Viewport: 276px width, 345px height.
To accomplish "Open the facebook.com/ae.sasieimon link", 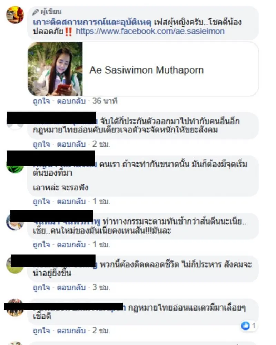I will click(150, 31).
